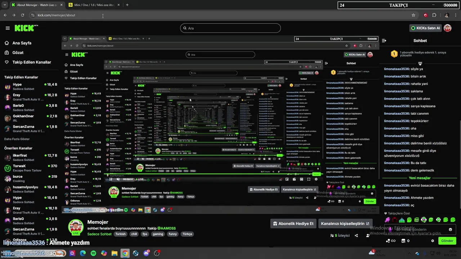Click KICKs Satın Al button
The width and height of the screenshot is (461, 259).
click(426, 28)
